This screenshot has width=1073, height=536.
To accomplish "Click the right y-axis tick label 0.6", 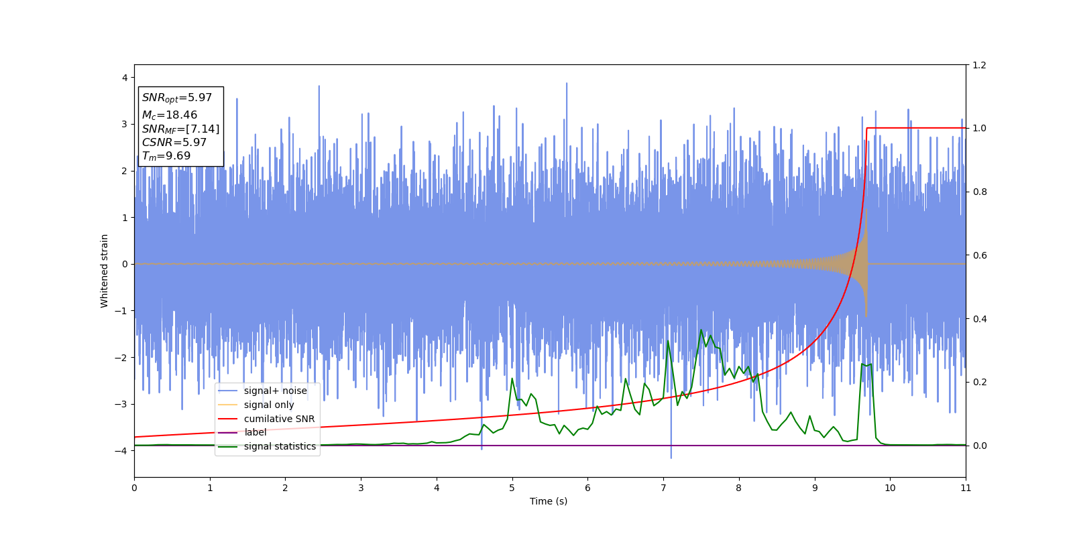I will (x=979, y=255).
